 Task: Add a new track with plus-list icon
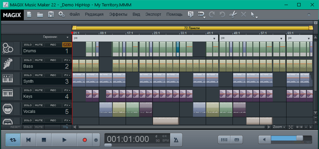[65, 127]
